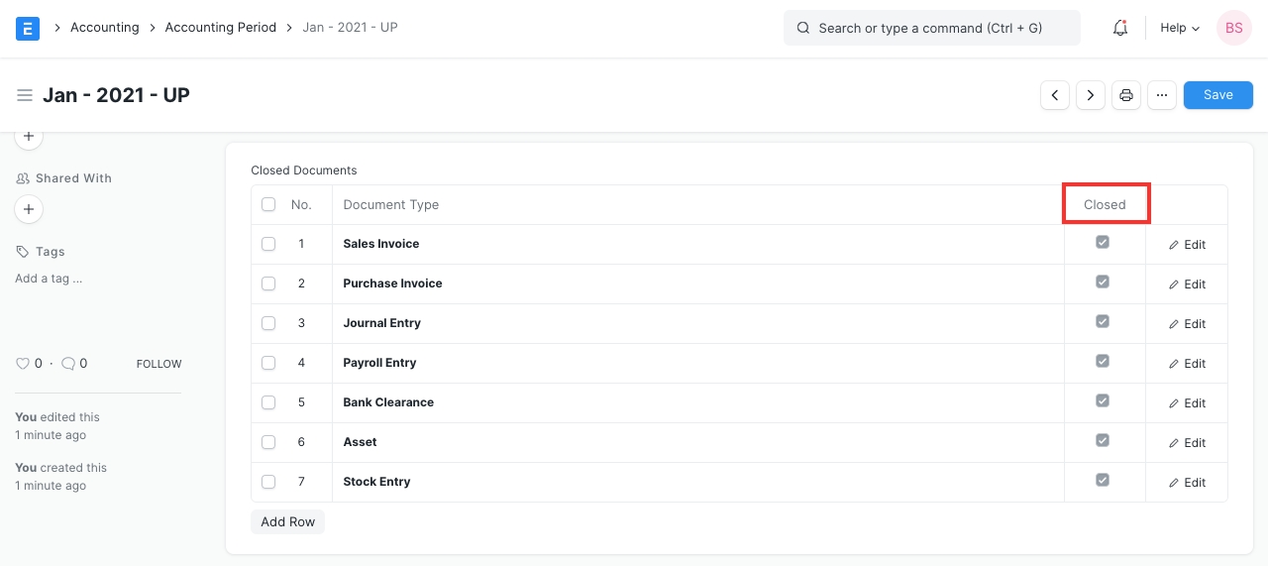Go to previous document arrow
1268x566 pixels.
(1055, 95)
